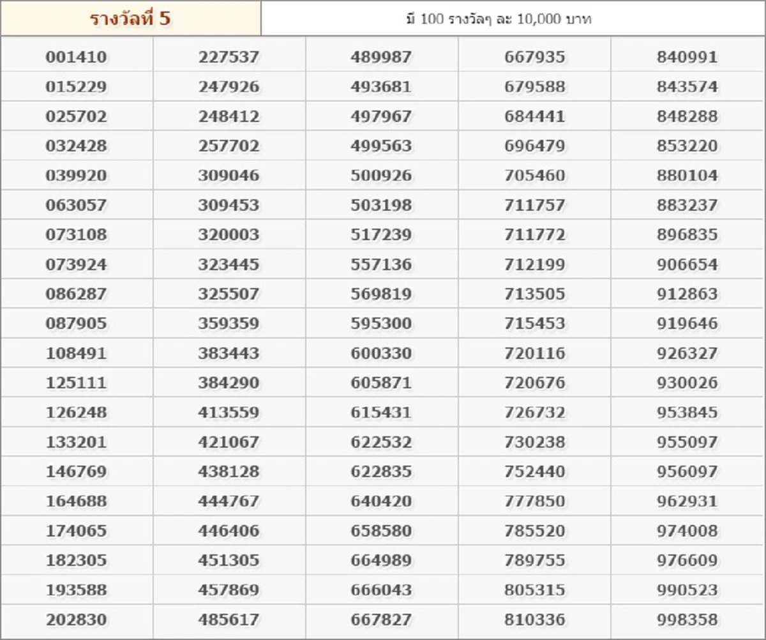Select lottery number 666043
Viewport: 766px width, 640px height.
(381, 590)
